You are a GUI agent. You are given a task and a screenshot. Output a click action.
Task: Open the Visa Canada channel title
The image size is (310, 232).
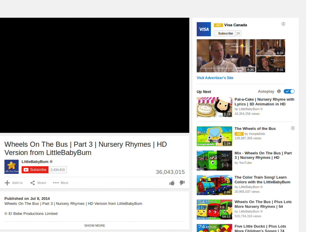pos(236,25)
